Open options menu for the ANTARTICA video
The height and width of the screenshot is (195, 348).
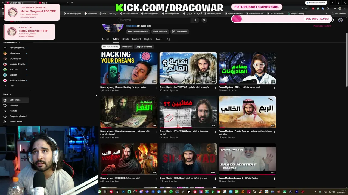coord(215,87)
